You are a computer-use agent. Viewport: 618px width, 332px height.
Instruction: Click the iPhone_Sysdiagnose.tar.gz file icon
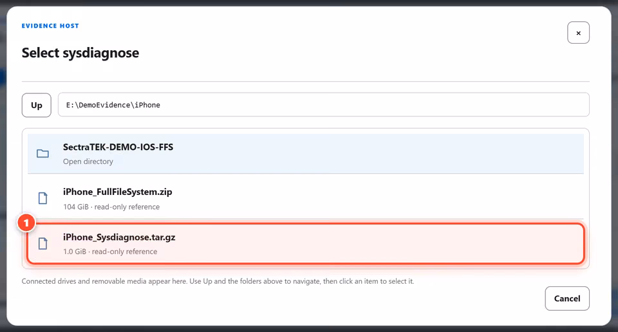tap(42, 244)
